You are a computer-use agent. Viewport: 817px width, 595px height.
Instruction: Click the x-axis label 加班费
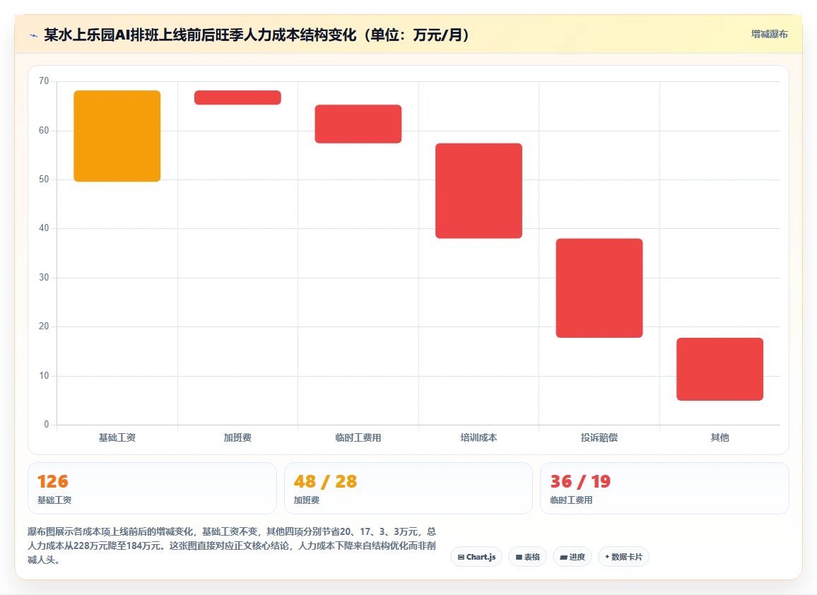tap(237, 437)
